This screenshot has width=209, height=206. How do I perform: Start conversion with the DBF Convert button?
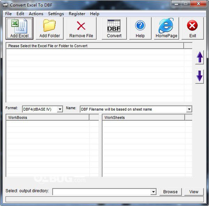114,28
